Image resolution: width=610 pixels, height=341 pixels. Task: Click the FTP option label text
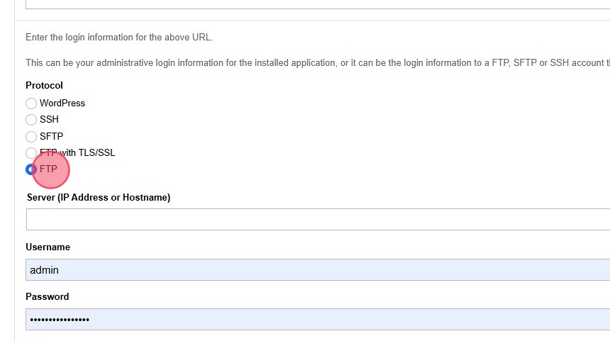[48, 169]
